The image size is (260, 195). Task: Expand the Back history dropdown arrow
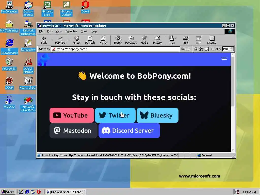52,40
